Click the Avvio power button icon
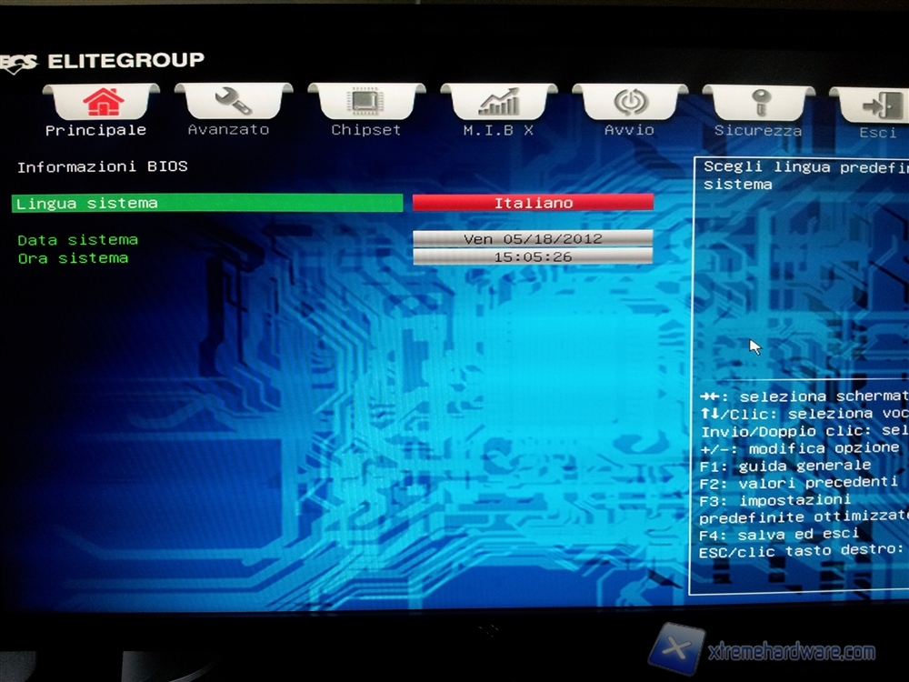This screenshot has width=909, height=682. point(630,101)
